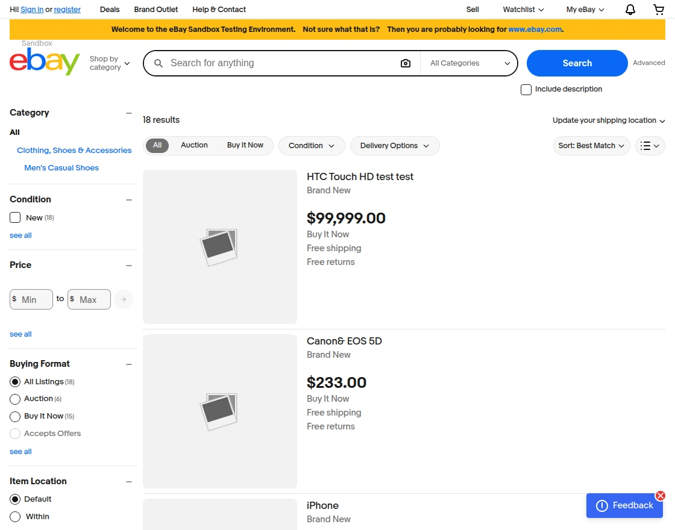Open the Condition filter dropdown
675x530 pixels.
pos(312,146)
